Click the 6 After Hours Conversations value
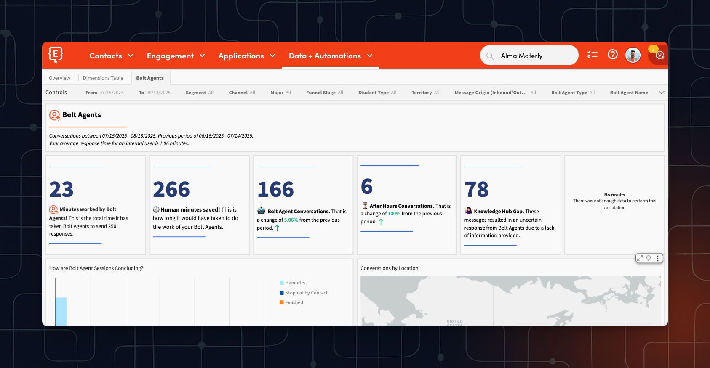The width and height of the screenshot is (710, 368). point(367,186)
